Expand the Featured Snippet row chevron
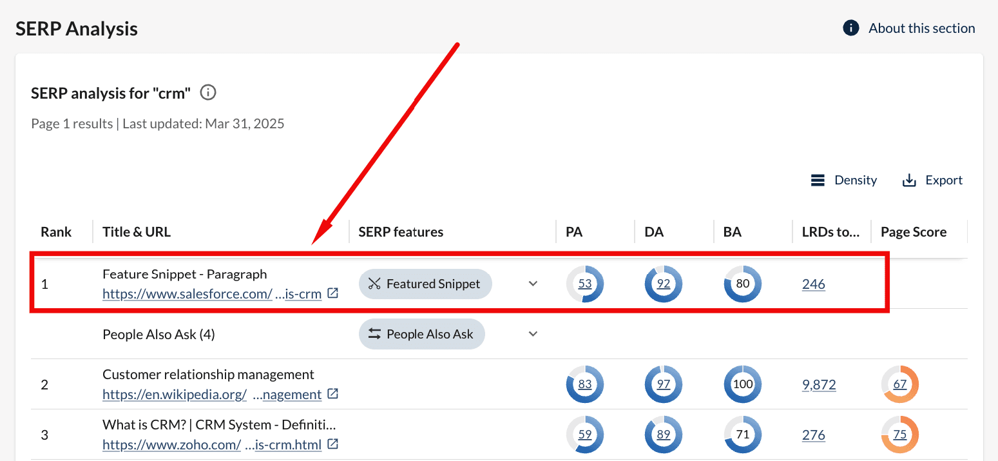The height and width of the screenshot is (461, 998). 533,284
